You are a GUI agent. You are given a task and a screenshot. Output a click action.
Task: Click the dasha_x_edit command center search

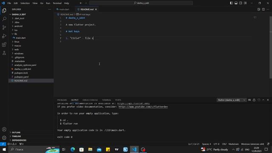pos(141,3)
